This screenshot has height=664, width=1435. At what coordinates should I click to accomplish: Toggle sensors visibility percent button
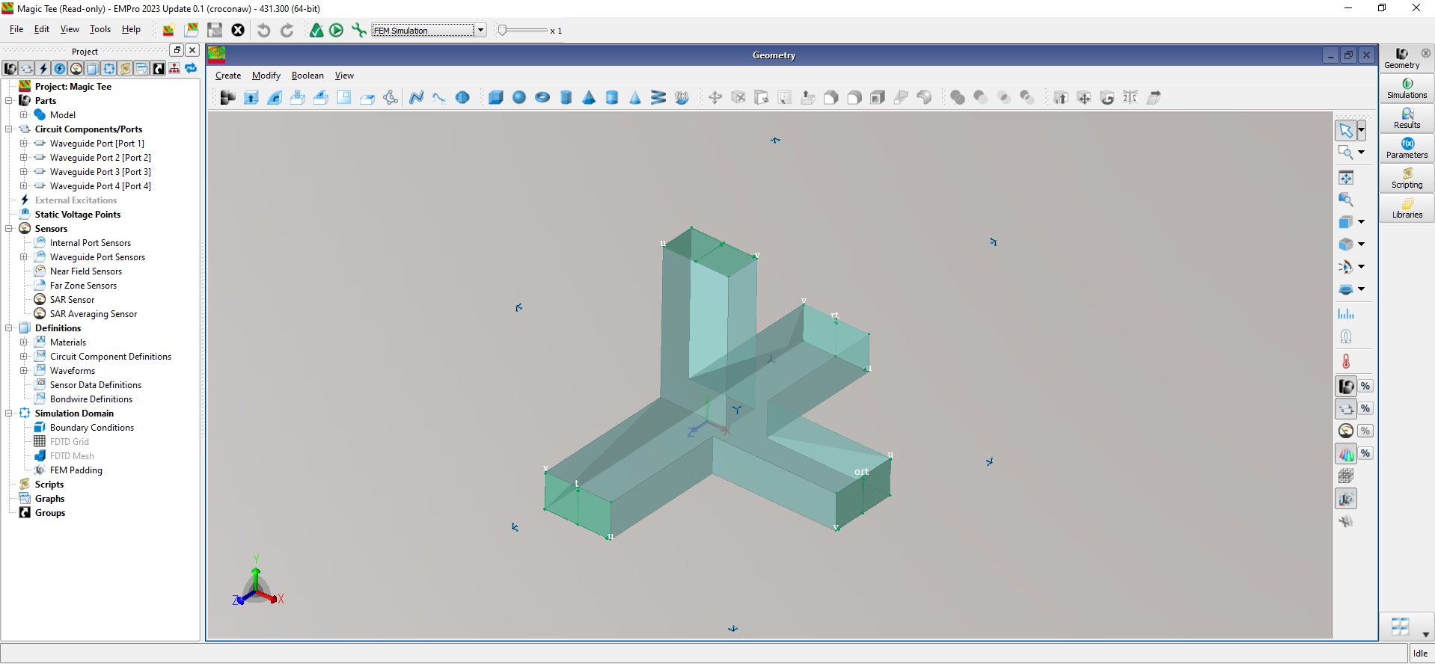pyautogui.click(x=1365, y=431)
